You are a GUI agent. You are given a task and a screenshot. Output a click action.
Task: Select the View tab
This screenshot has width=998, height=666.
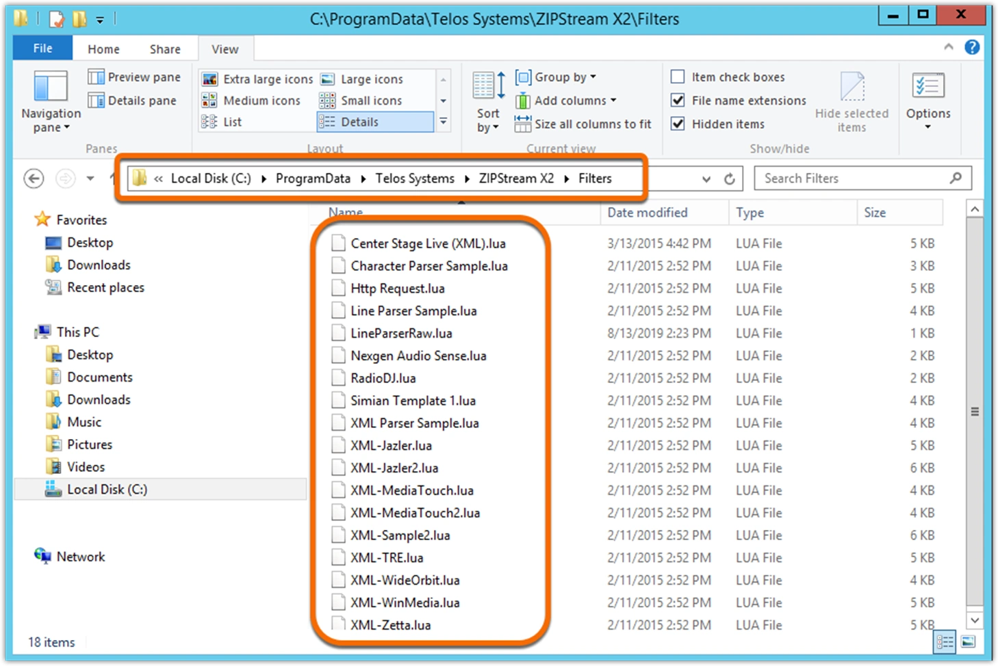(225, 49)
